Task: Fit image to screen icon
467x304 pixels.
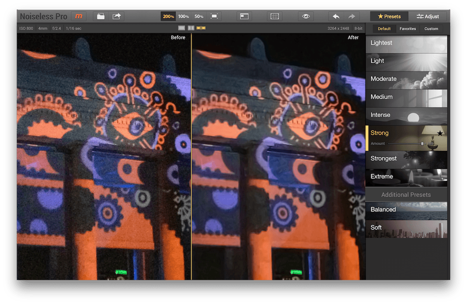Action: click(214, 16)
